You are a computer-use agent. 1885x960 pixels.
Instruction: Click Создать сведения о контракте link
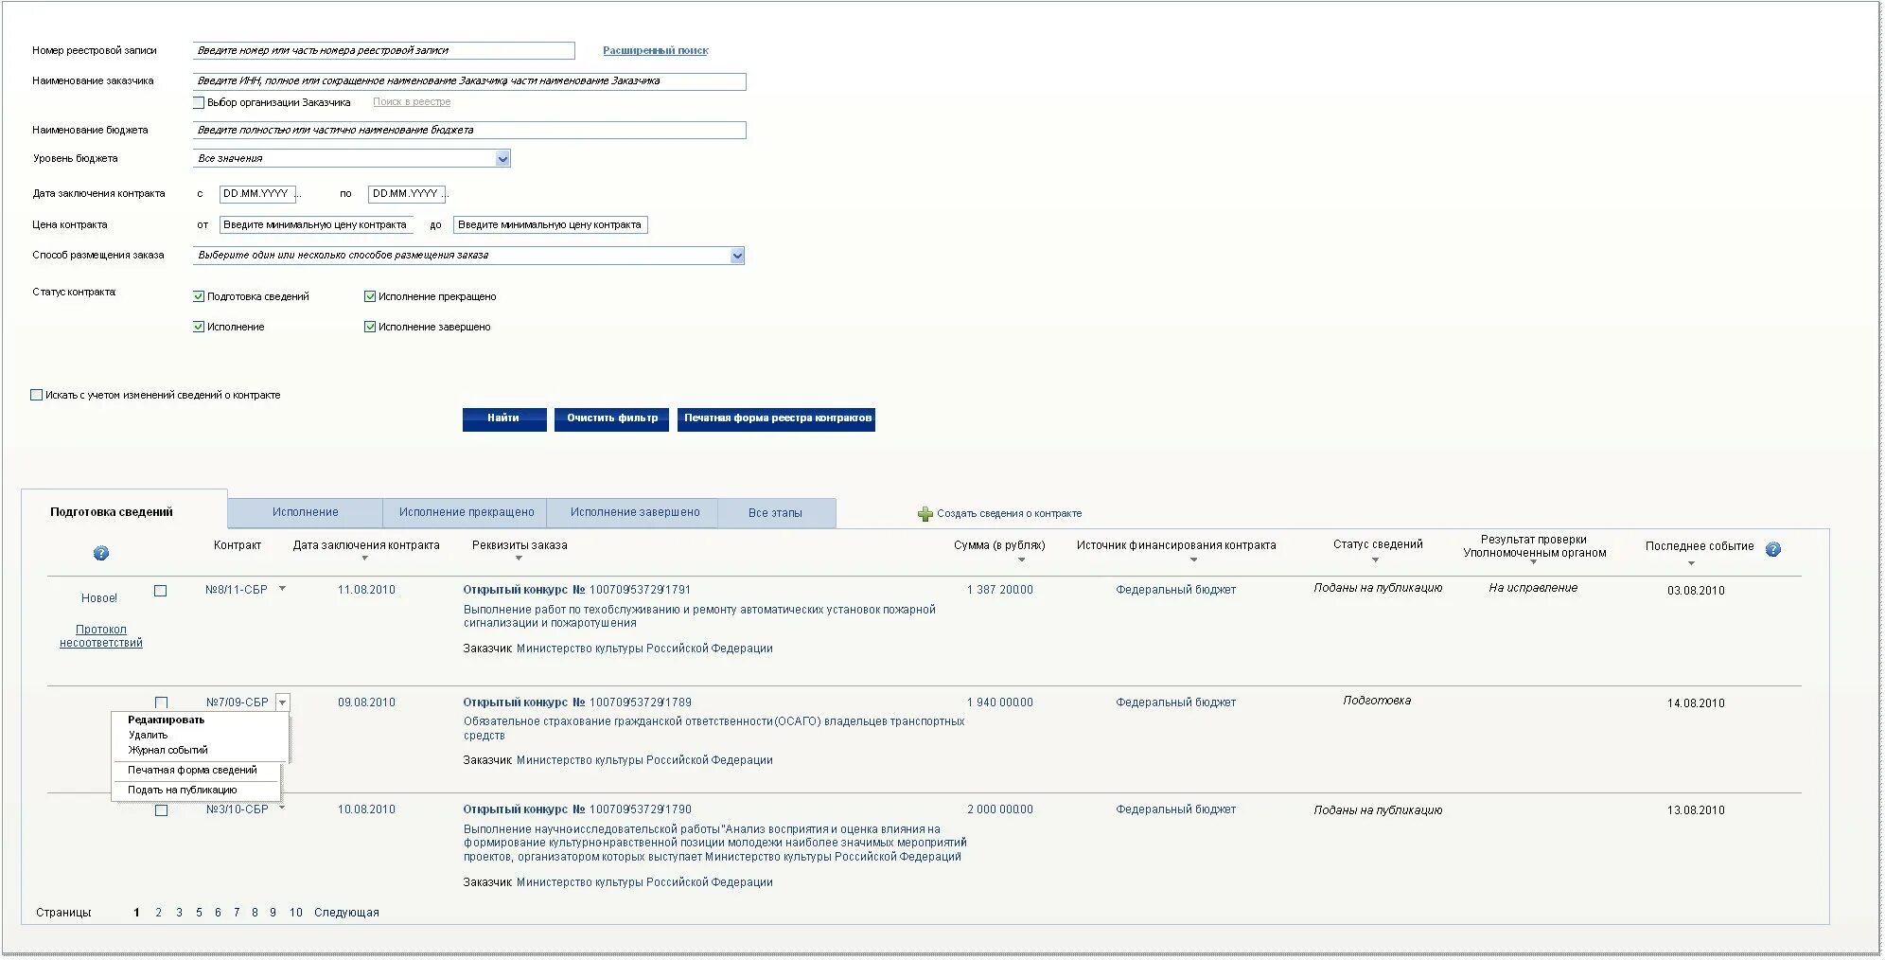pos(1009,513)
